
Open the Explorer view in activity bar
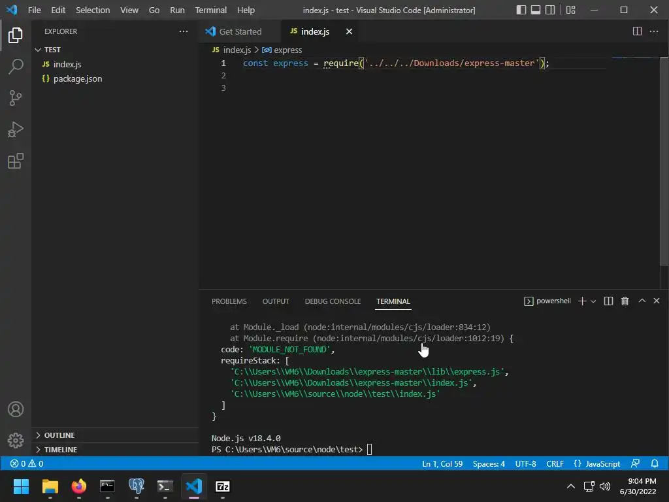[x=16, y=35]
